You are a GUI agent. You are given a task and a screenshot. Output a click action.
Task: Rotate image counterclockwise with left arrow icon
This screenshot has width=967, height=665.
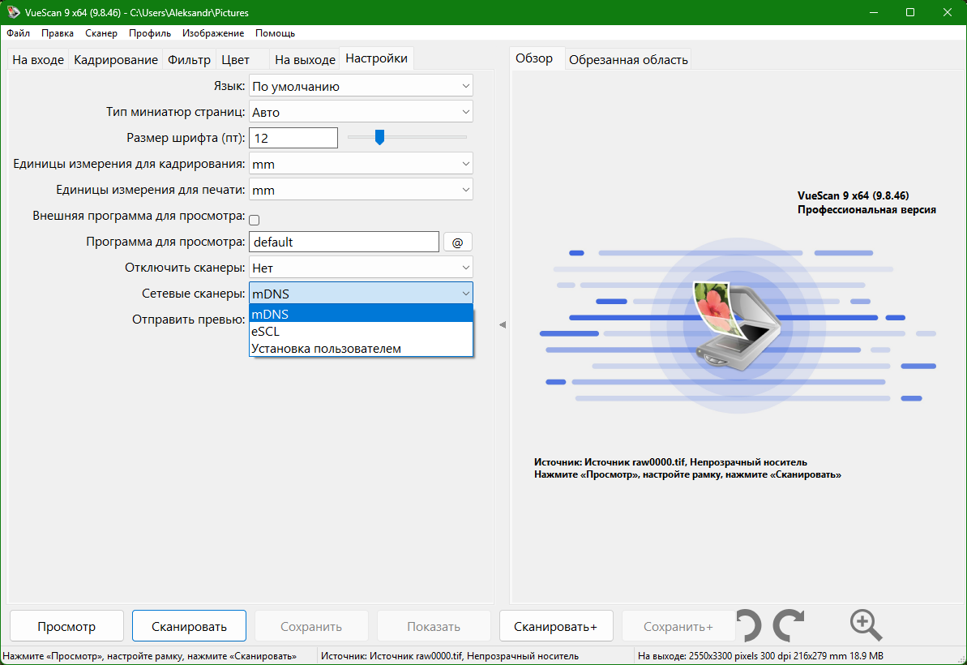[749, 625]
